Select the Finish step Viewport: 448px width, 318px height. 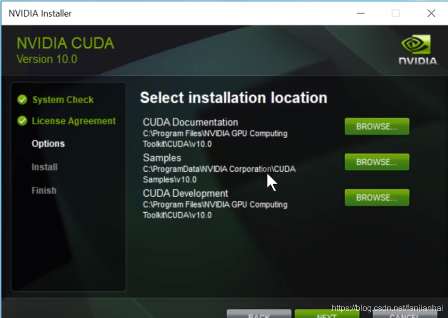pos(44,190)
